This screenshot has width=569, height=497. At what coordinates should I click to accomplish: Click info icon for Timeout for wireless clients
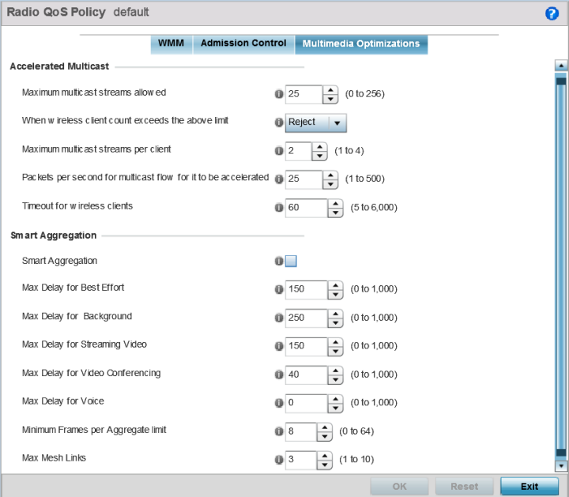click(279, 208)
